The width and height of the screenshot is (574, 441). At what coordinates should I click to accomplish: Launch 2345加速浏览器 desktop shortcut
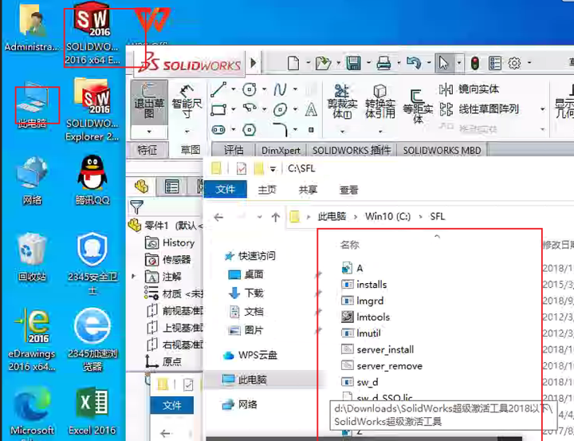pyautogui.click(x=92, y=340)
